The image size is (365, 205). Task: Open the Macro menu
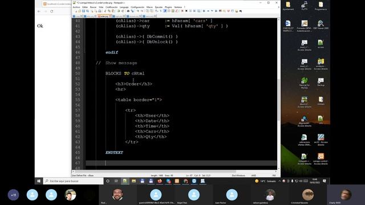149,7
